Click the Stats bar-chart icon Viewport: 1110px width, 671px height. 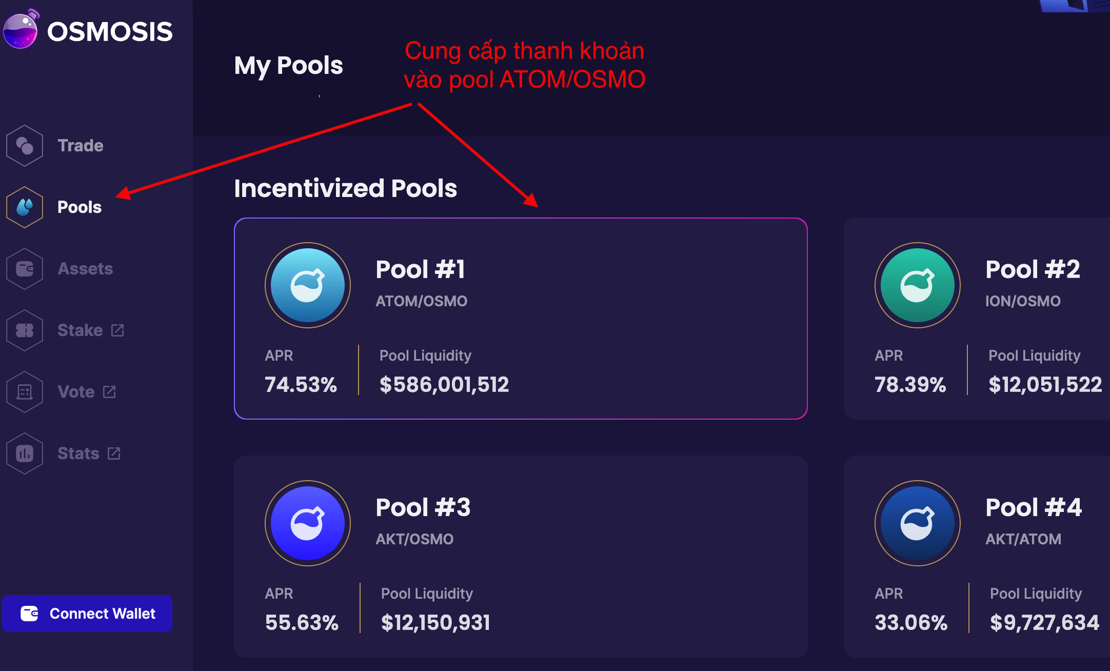pos(25,453)
